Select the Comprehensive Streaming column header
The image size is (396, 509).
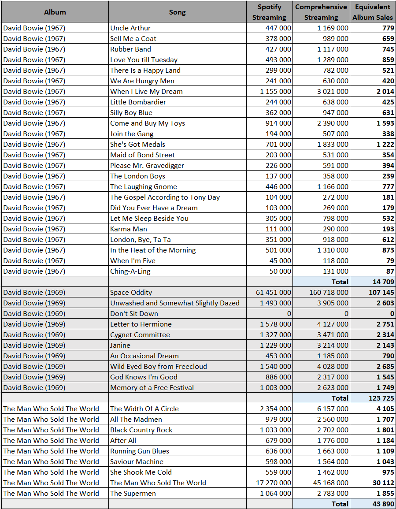[321, 12]
